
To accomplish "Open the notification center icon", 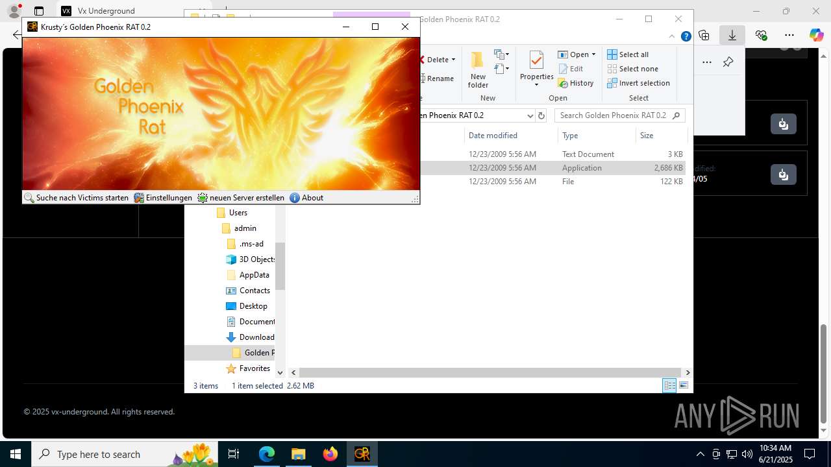I will [810, 454].
